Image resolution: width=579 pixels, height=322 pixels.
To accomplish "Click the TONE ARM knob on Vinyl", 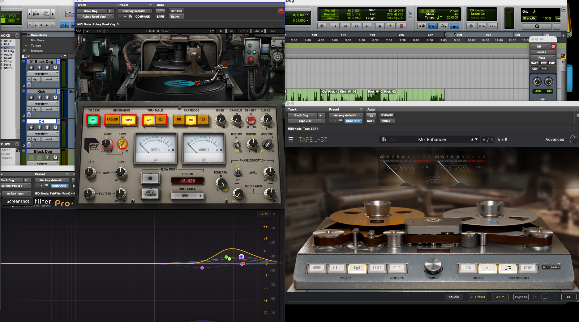I will point(221,183).
